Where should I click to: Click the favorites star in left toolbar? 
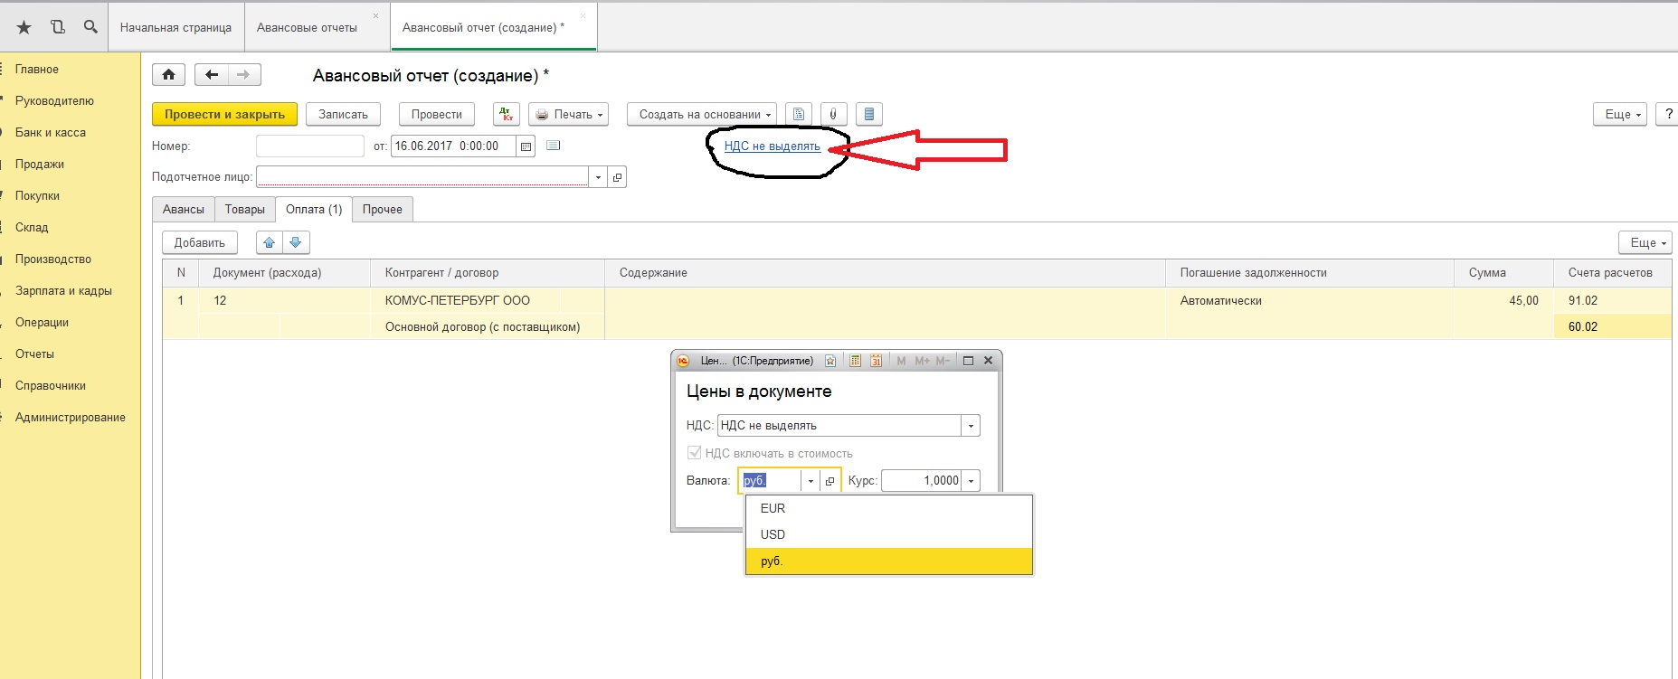click(24, 27)
